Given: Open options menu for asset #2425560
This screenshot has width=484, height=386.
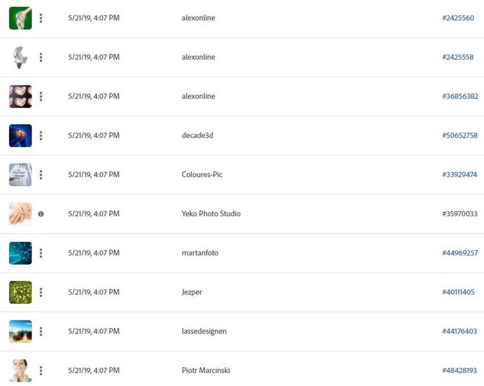Looking at the screenshot, I should tap(41, 18).
